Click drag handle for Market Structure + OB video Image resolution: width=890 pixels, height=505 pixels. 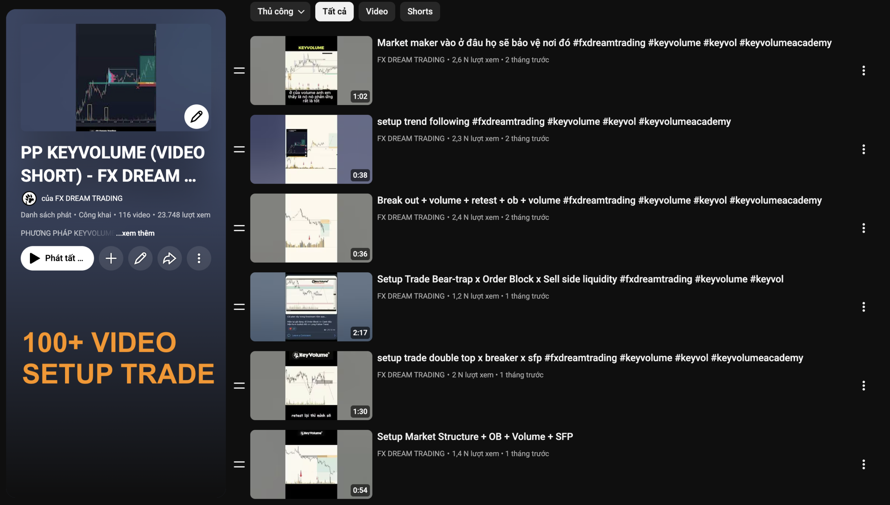tap(239, 464)
